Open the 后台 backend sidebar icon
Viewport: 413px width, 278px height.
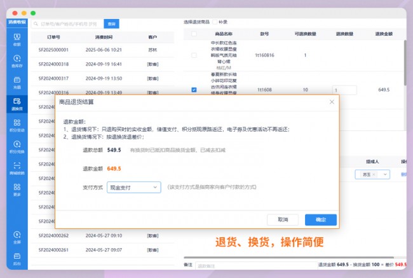coord(17,260)
